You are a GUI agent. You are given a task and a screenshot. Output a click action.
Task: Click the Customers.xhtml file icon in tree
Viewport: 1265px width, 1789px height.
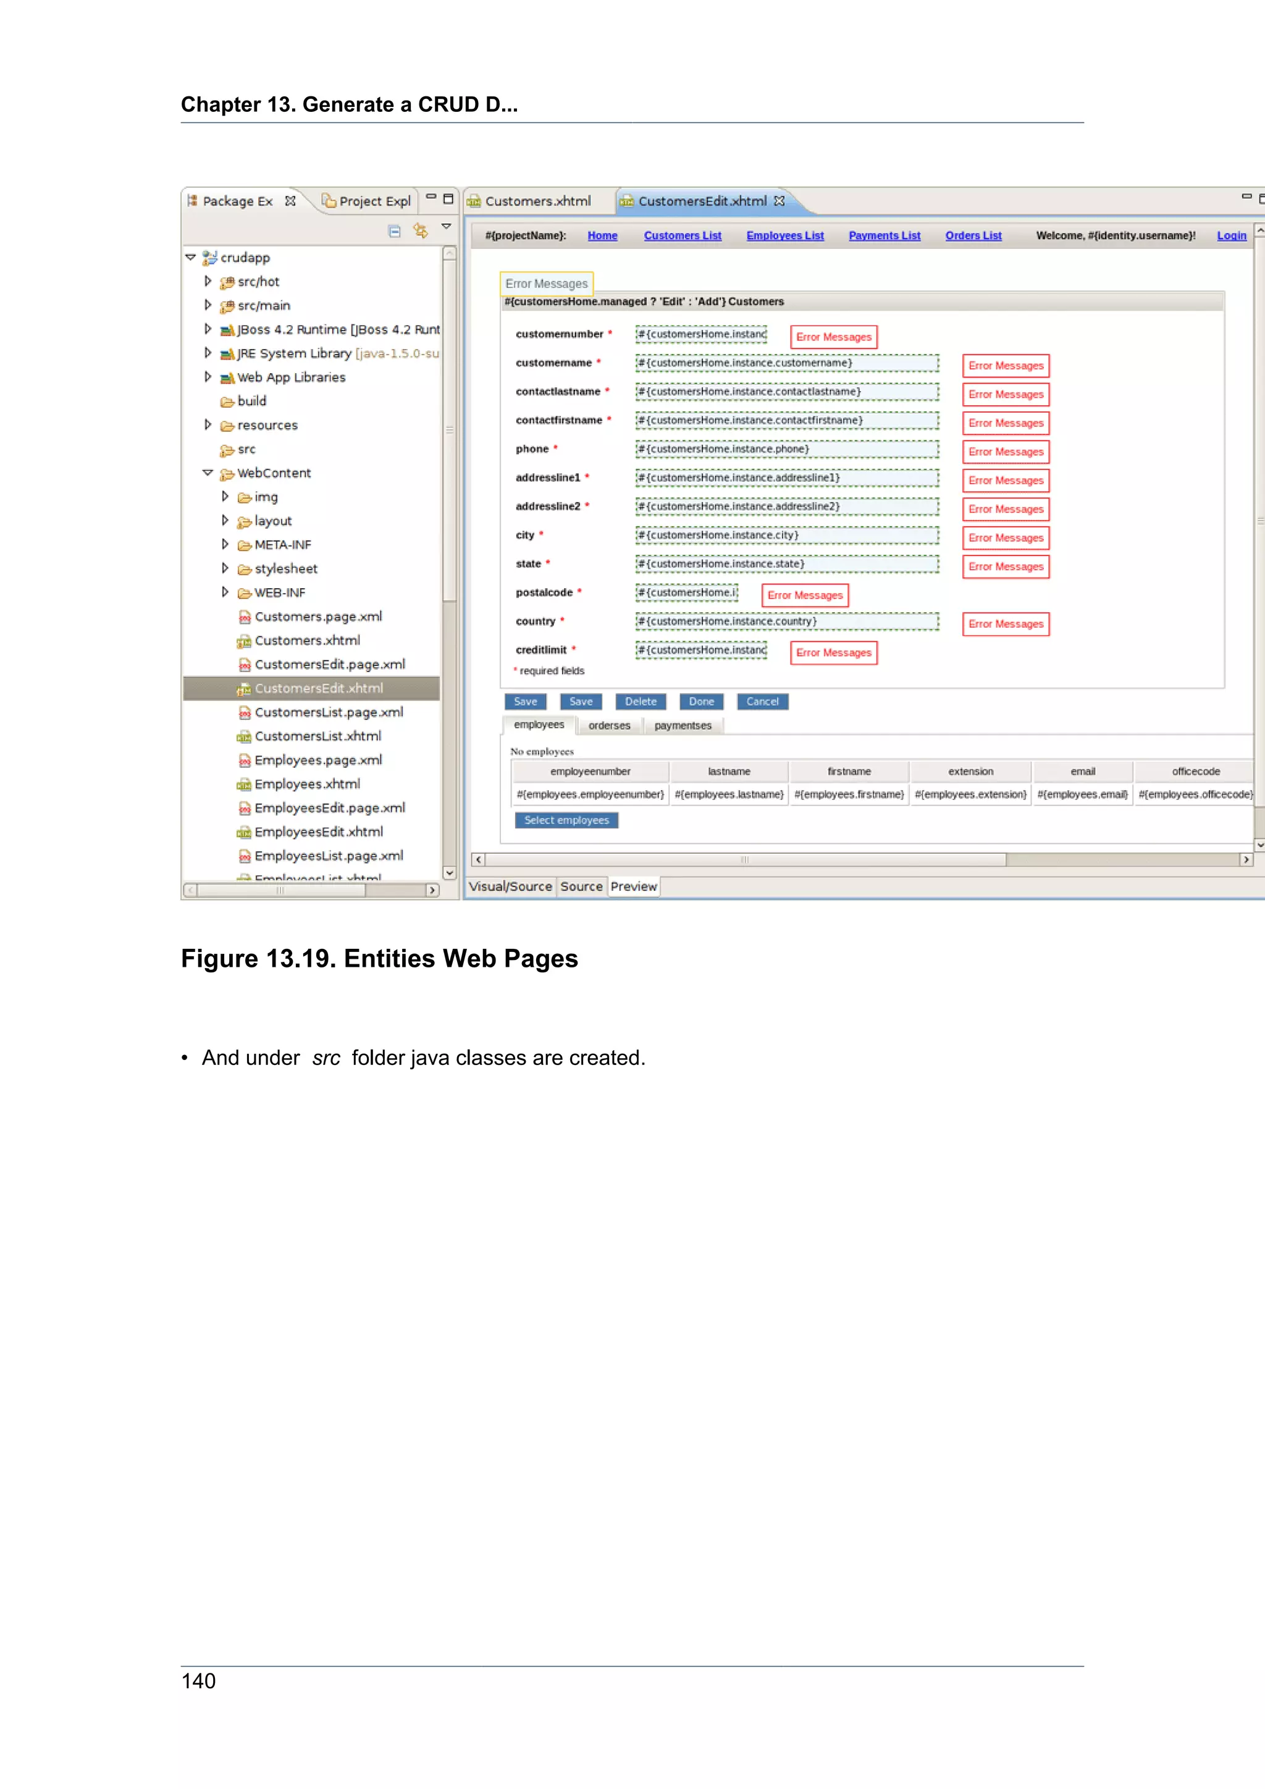(x=244, y=641)
